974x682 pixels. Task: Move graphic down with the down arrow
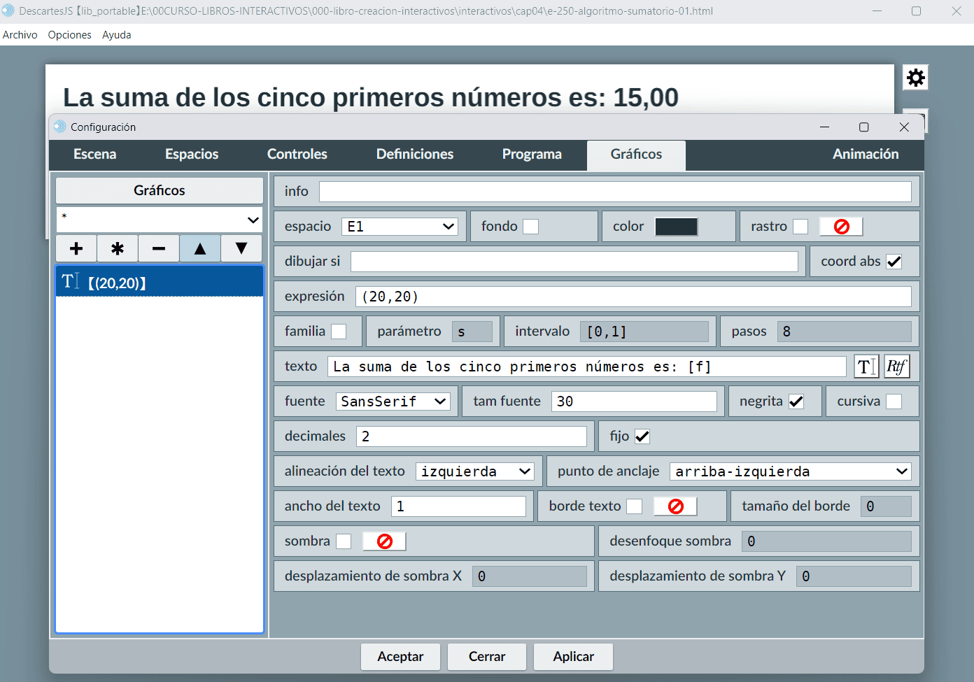point(241,248)
